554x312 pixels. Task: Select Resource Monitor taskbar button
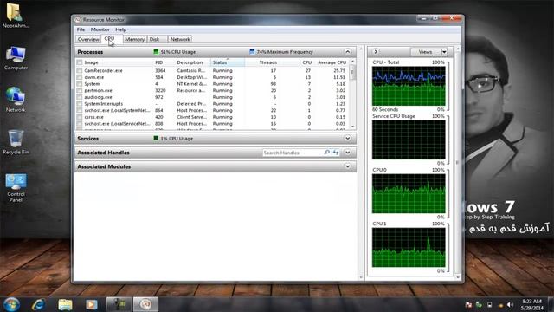(145, 304)
